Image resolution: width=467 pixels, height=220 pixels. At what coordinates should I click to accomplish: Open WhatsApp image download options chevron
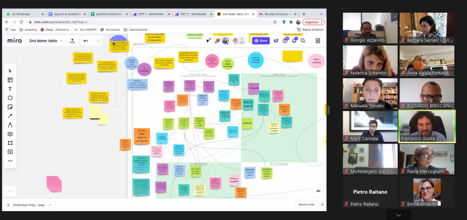pos(50,205)
